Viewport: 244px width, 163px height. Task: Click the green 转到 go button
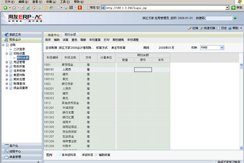pyautogui.click(x=237, y=7)
